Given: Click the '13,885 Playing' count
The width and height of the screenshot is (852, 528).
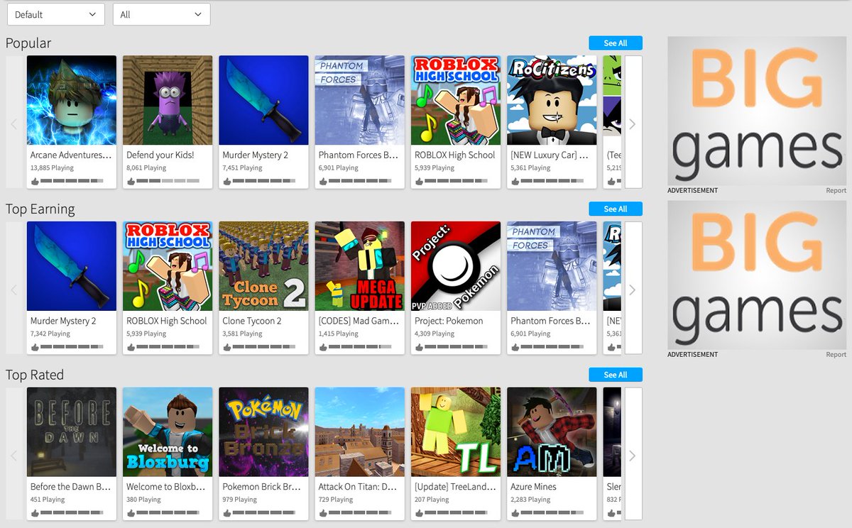Looking at the screenshot, I should click(x=52, y=168).
